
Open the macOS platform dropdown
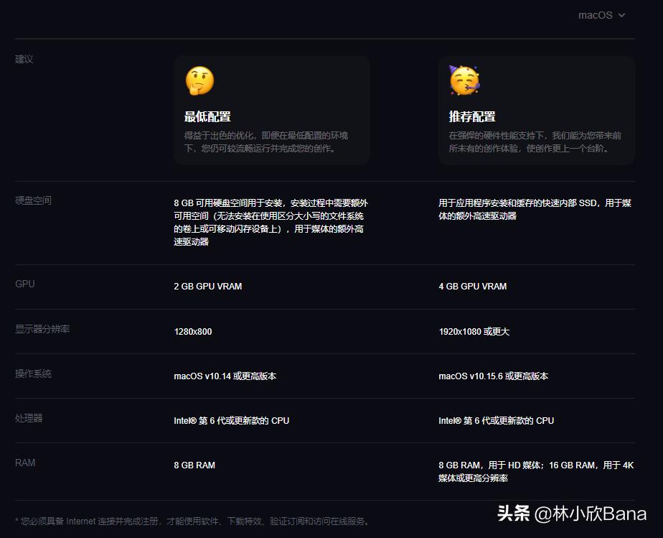603,15
